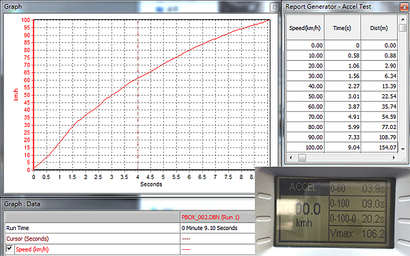Select the 2.90 distance cell

point(379,66)
